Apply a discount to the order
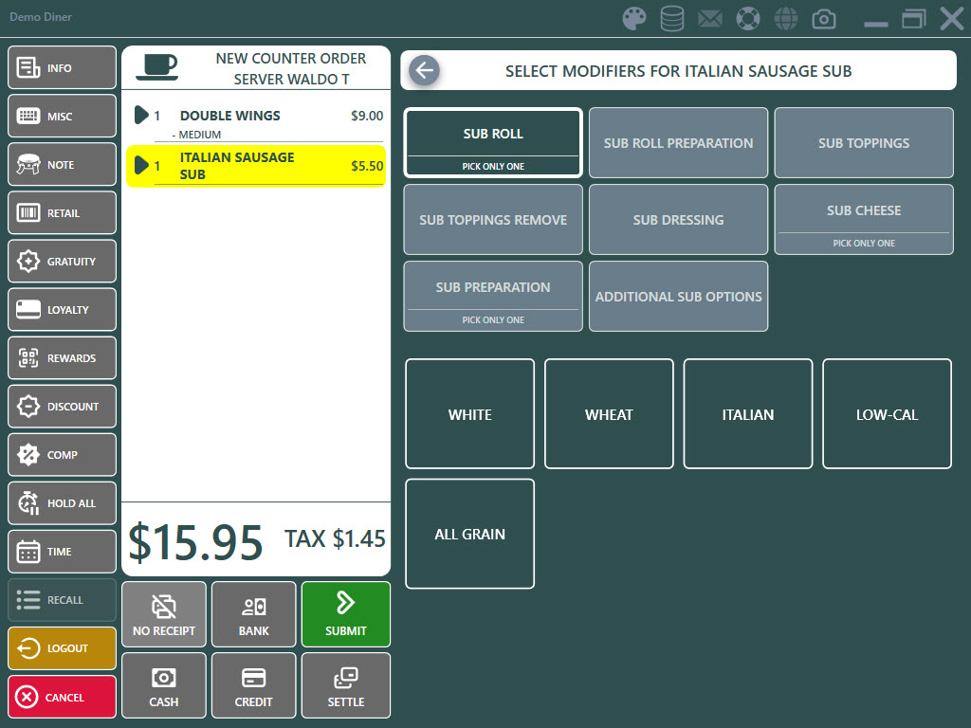This screenshot has height=728, width=971. click(63, 407)
